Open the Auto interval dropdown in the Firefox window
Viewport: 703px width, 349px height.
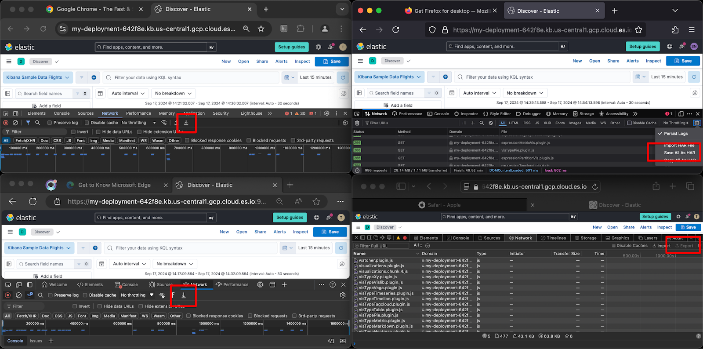pyautogui.click(x=480, y=93)
